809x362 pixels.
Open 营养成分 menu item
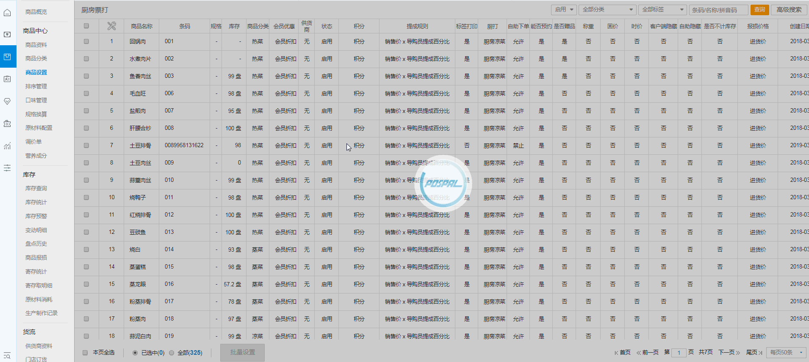[36, 156]
